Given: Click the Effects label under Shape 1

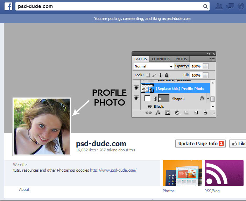Looking at the screenshot, I should click(159, 106).
